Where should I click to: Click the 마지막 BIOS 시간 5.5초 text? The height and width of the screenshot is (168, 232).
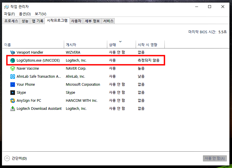tap(208, 32)
